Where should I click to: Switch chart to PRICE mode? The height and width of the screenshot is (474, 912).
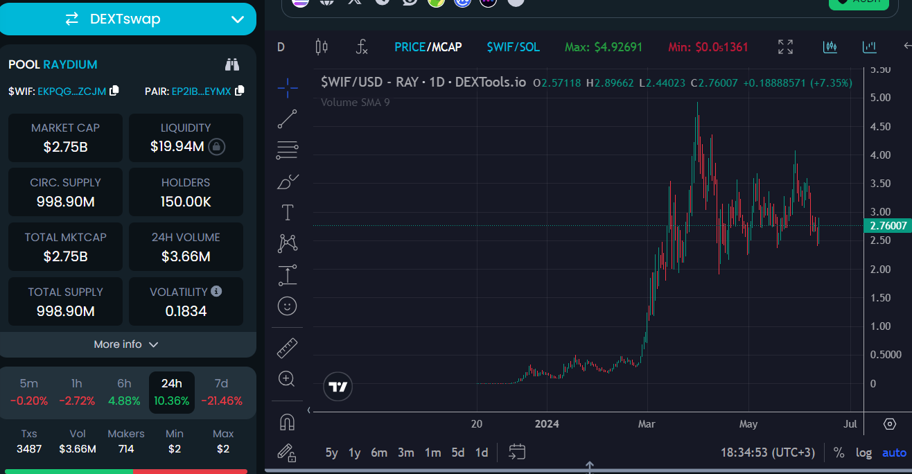coord(410,47)
